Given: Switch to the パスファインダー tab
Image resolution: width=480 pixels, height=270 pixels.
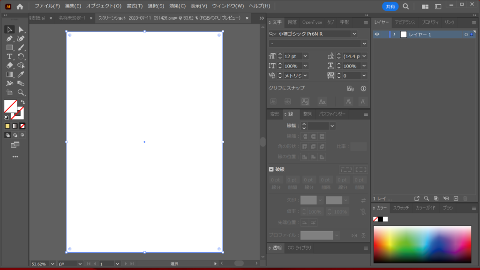Looking at the screenshot, I should [332, 114].
